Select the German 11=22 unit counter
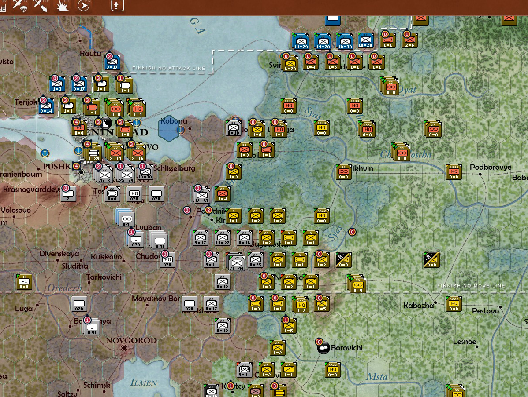The height and width of the screenshot is (397, 528). (x=222, y=238)
